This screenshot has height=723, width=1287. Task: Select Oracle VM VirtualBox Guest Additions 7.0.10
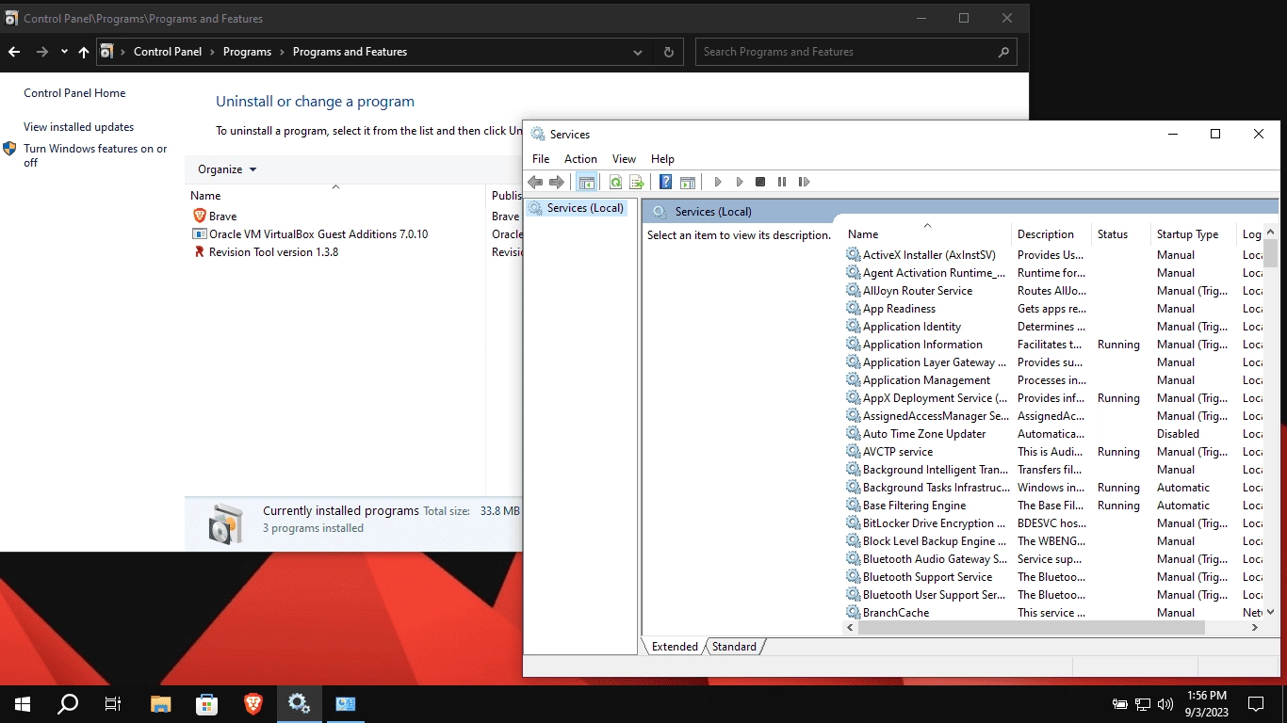point(318,234)
